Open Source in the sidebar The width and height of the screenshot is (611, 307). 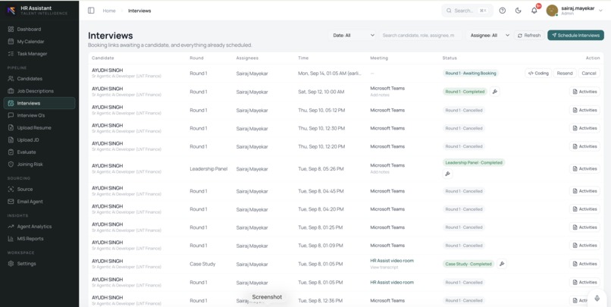pos(38,189)
